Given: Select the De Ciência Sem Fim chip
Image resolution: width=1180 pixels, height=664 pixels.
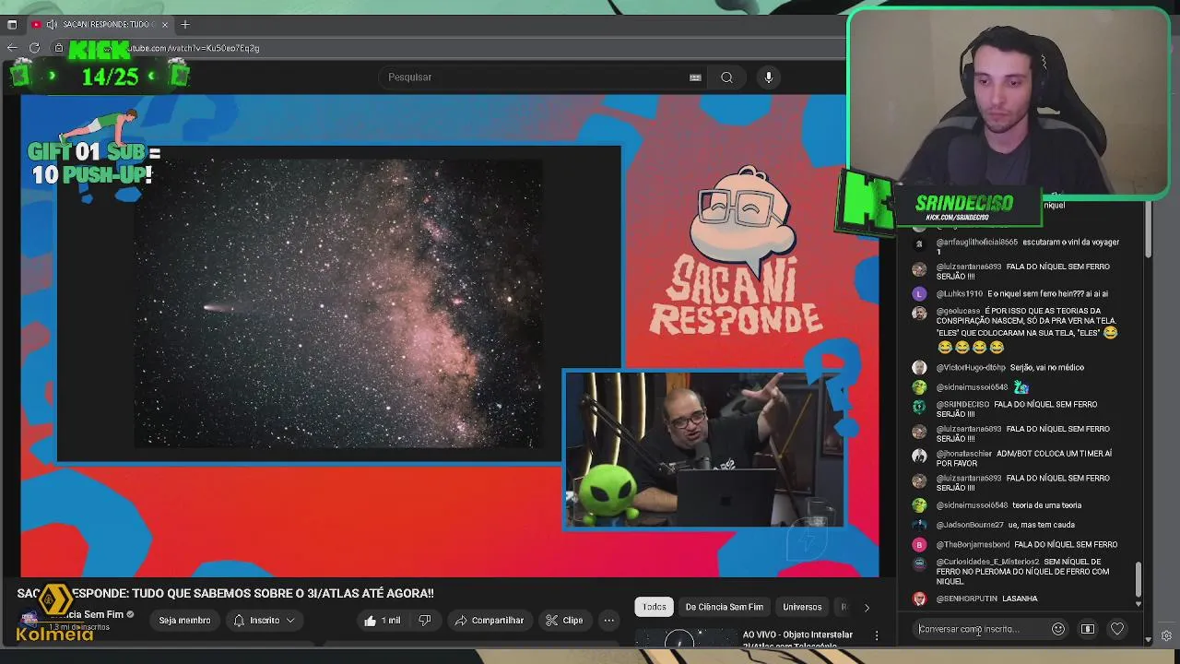Looking at the screenshot, I should click(x=724, y=607).
